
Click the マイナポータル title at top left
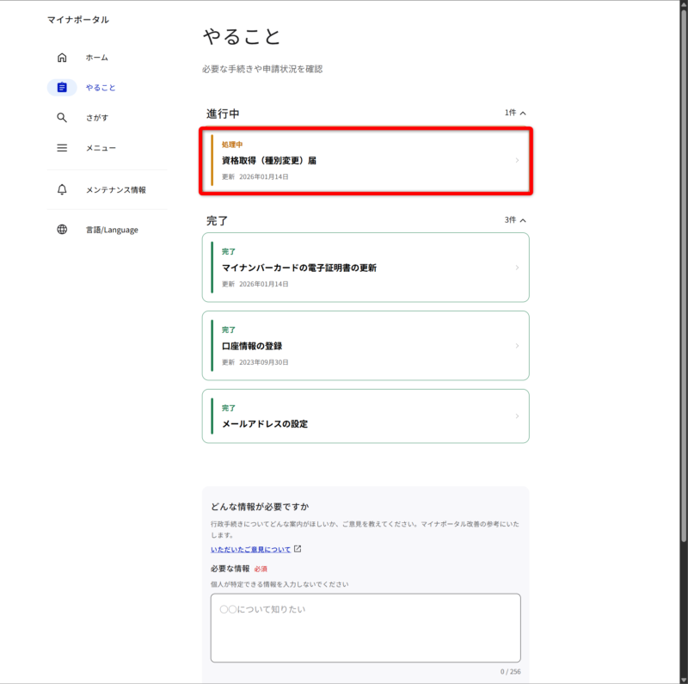tap(78, 20)
